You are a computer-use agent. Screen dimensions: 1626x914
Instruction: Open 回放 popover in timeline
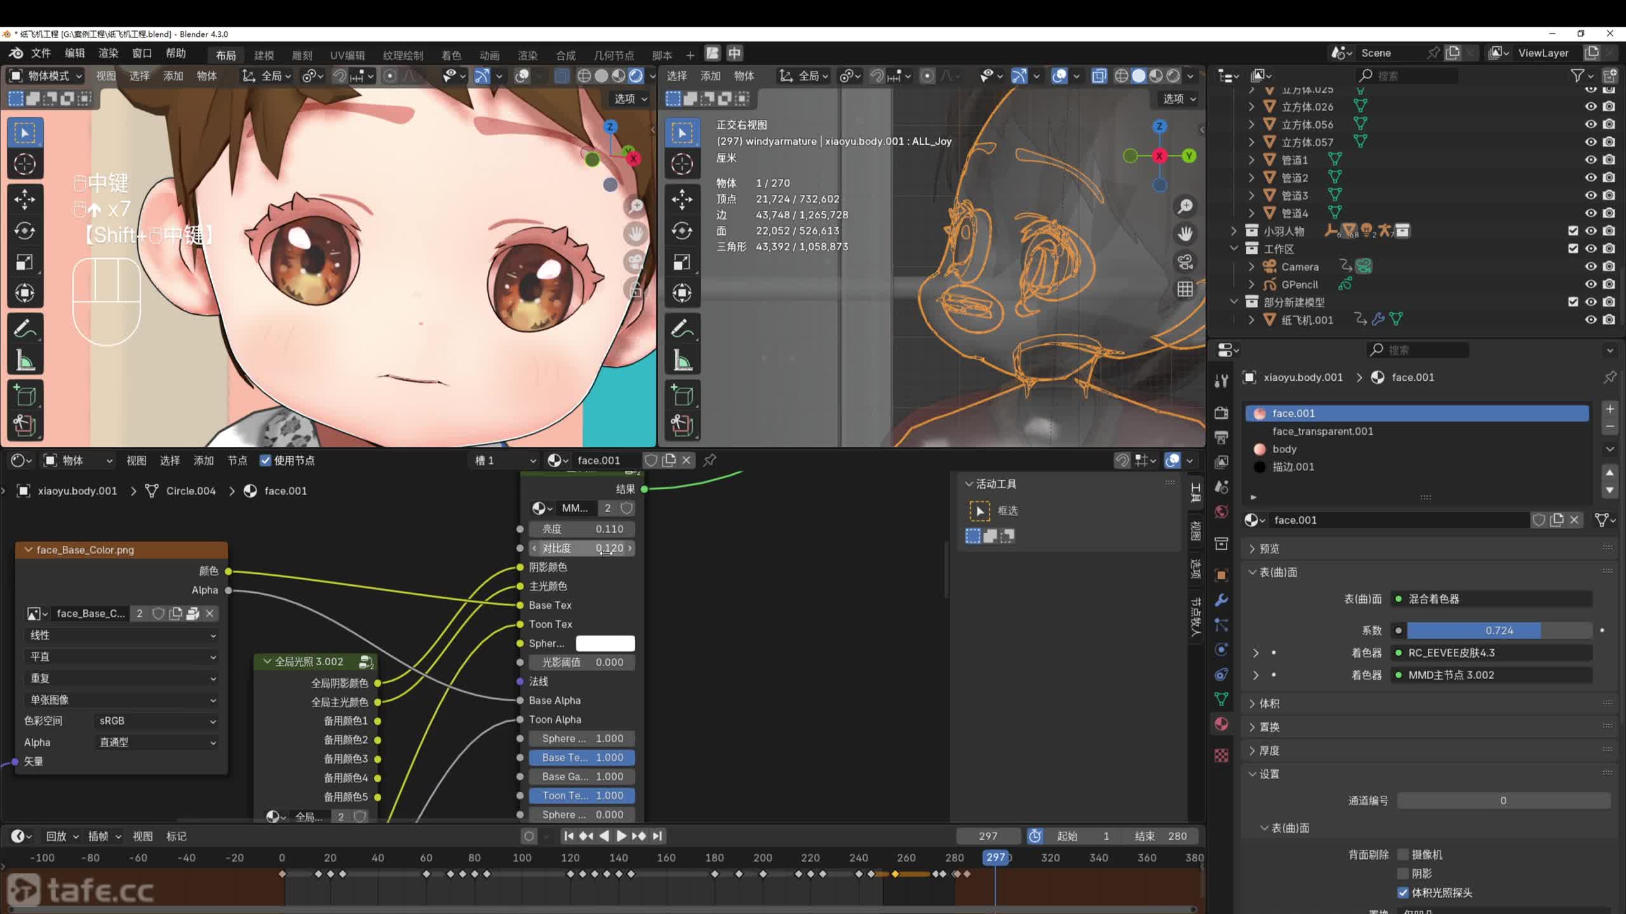[62, 836]
